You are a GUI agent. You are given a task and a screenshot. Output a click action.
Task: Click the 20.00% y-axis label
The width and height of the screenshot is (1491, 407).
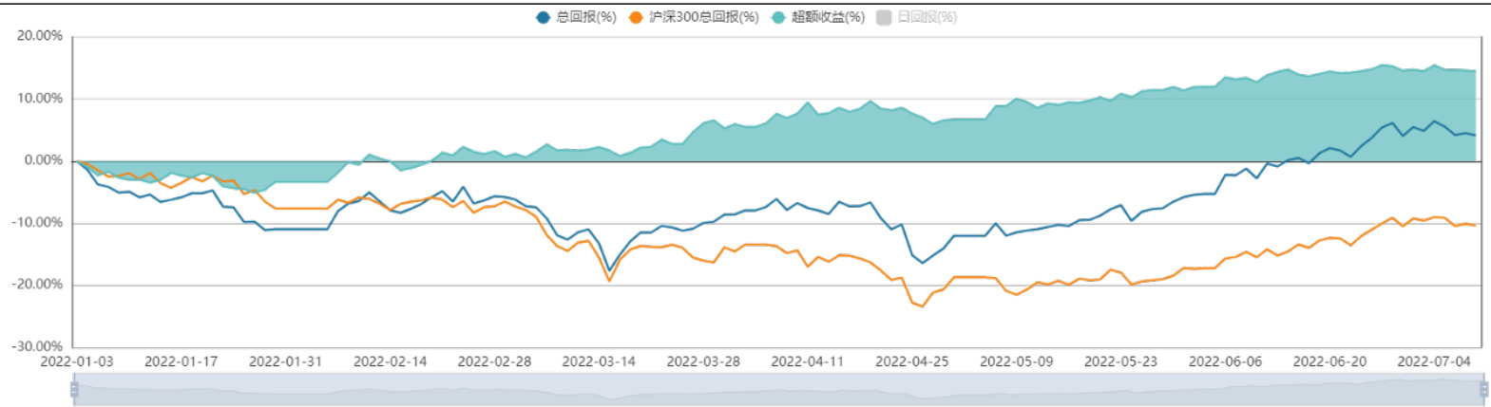pos(40,36)
